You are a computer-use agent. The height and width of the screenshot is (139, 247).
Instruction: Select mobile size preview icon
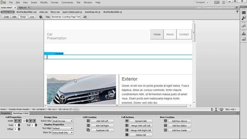[212, 109]
